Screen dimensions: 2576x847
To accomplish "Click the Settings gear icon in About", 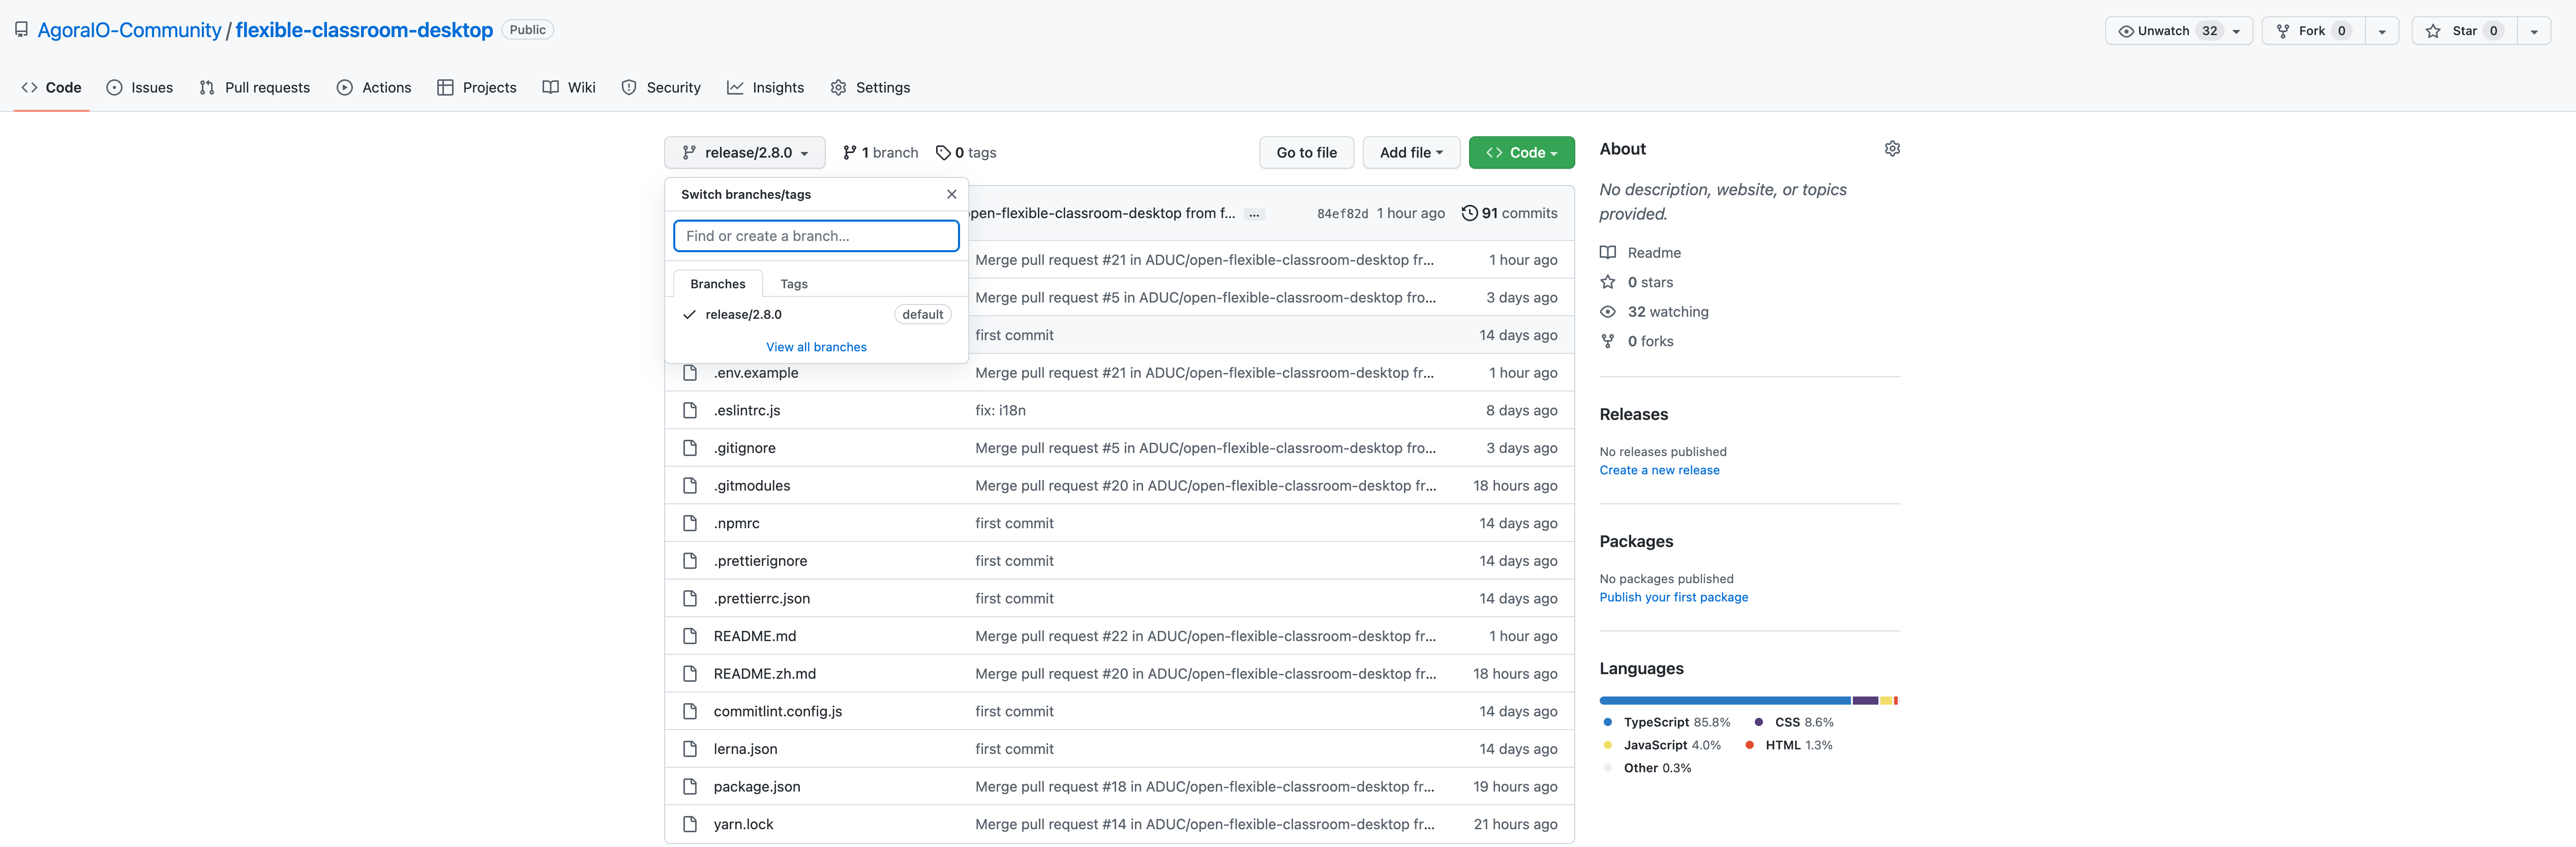I will pos(1891,149).
